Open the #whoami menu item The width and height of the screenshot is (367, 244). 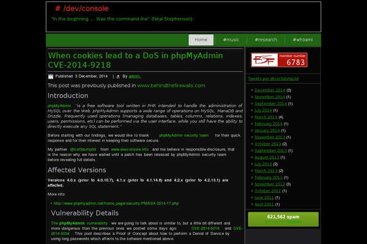point(303,40)
